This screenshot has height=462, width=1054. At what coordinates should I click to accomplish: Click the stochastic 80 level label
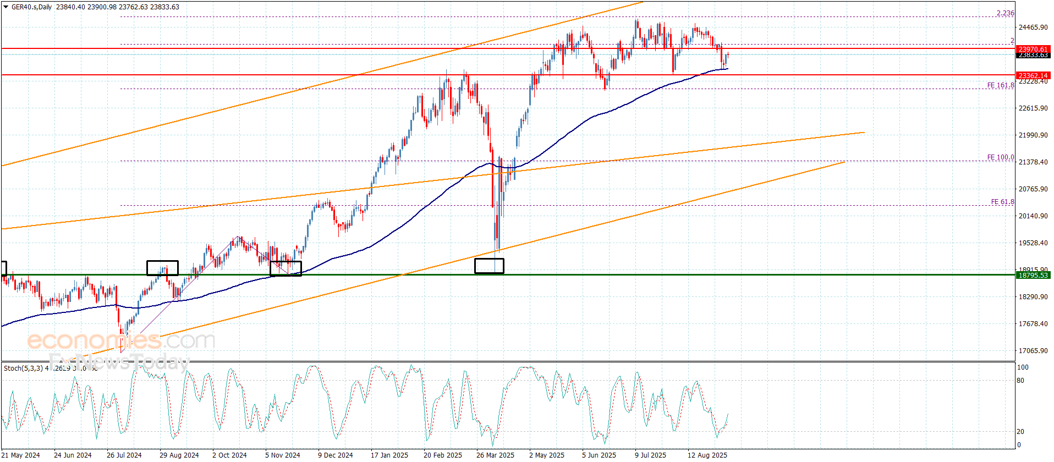tap(1020, 381)
